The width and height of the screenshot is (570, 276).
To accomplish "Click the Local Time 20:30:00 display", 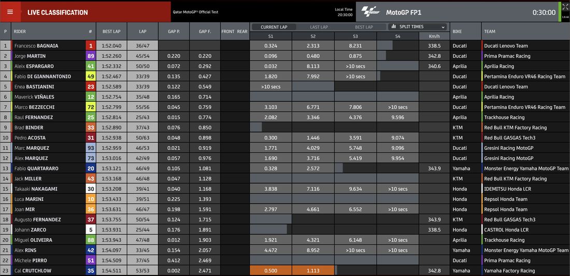I will 344,12.
